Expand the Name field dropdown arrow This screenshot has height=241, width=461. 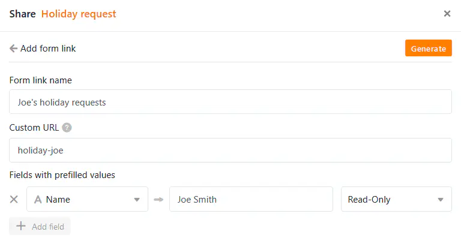(x=137, y=200)
